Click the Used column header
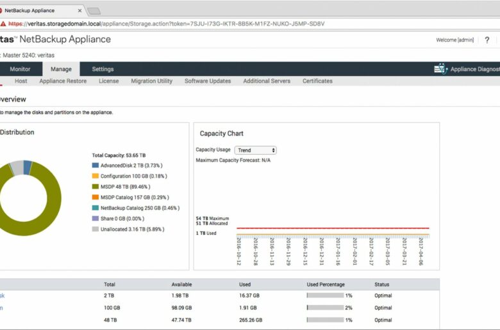The width and height of the screenshot is (500, 330). coord(245,285)
